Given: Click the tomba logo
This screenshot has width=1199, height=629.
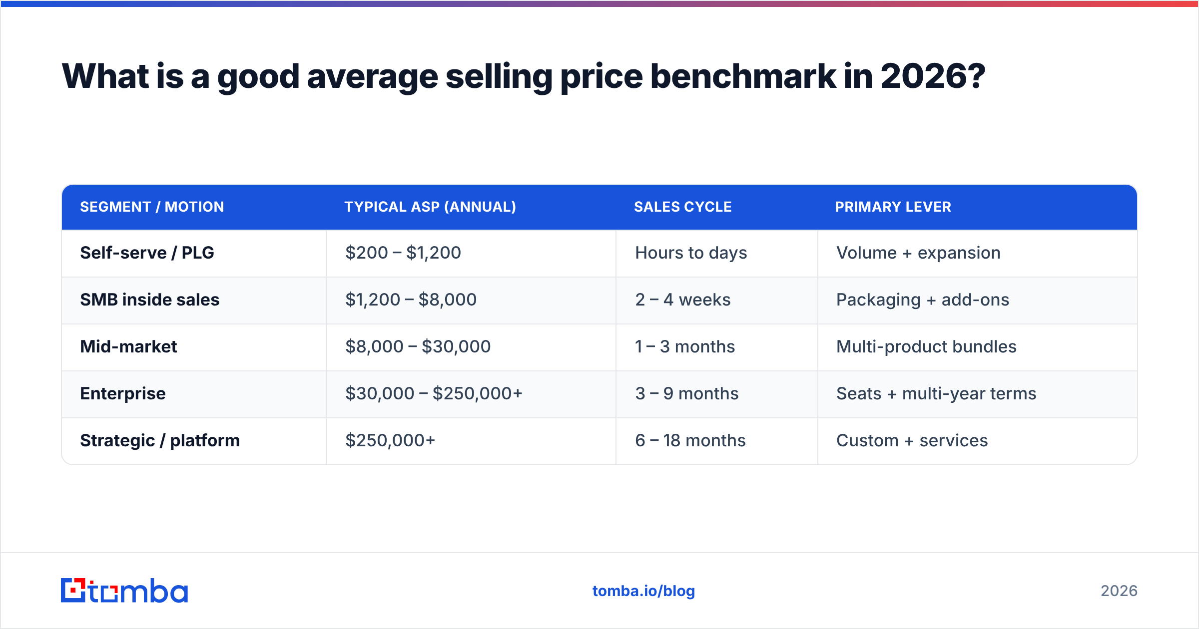Looking at the screenshot, I should pos(124,591).
